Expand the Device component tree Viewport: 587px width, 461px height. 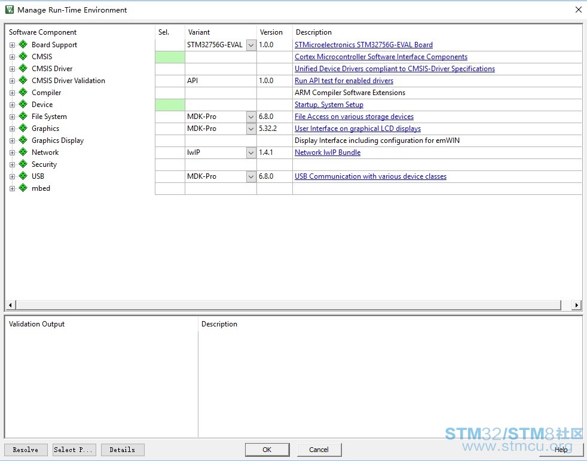tap(12, 105)
